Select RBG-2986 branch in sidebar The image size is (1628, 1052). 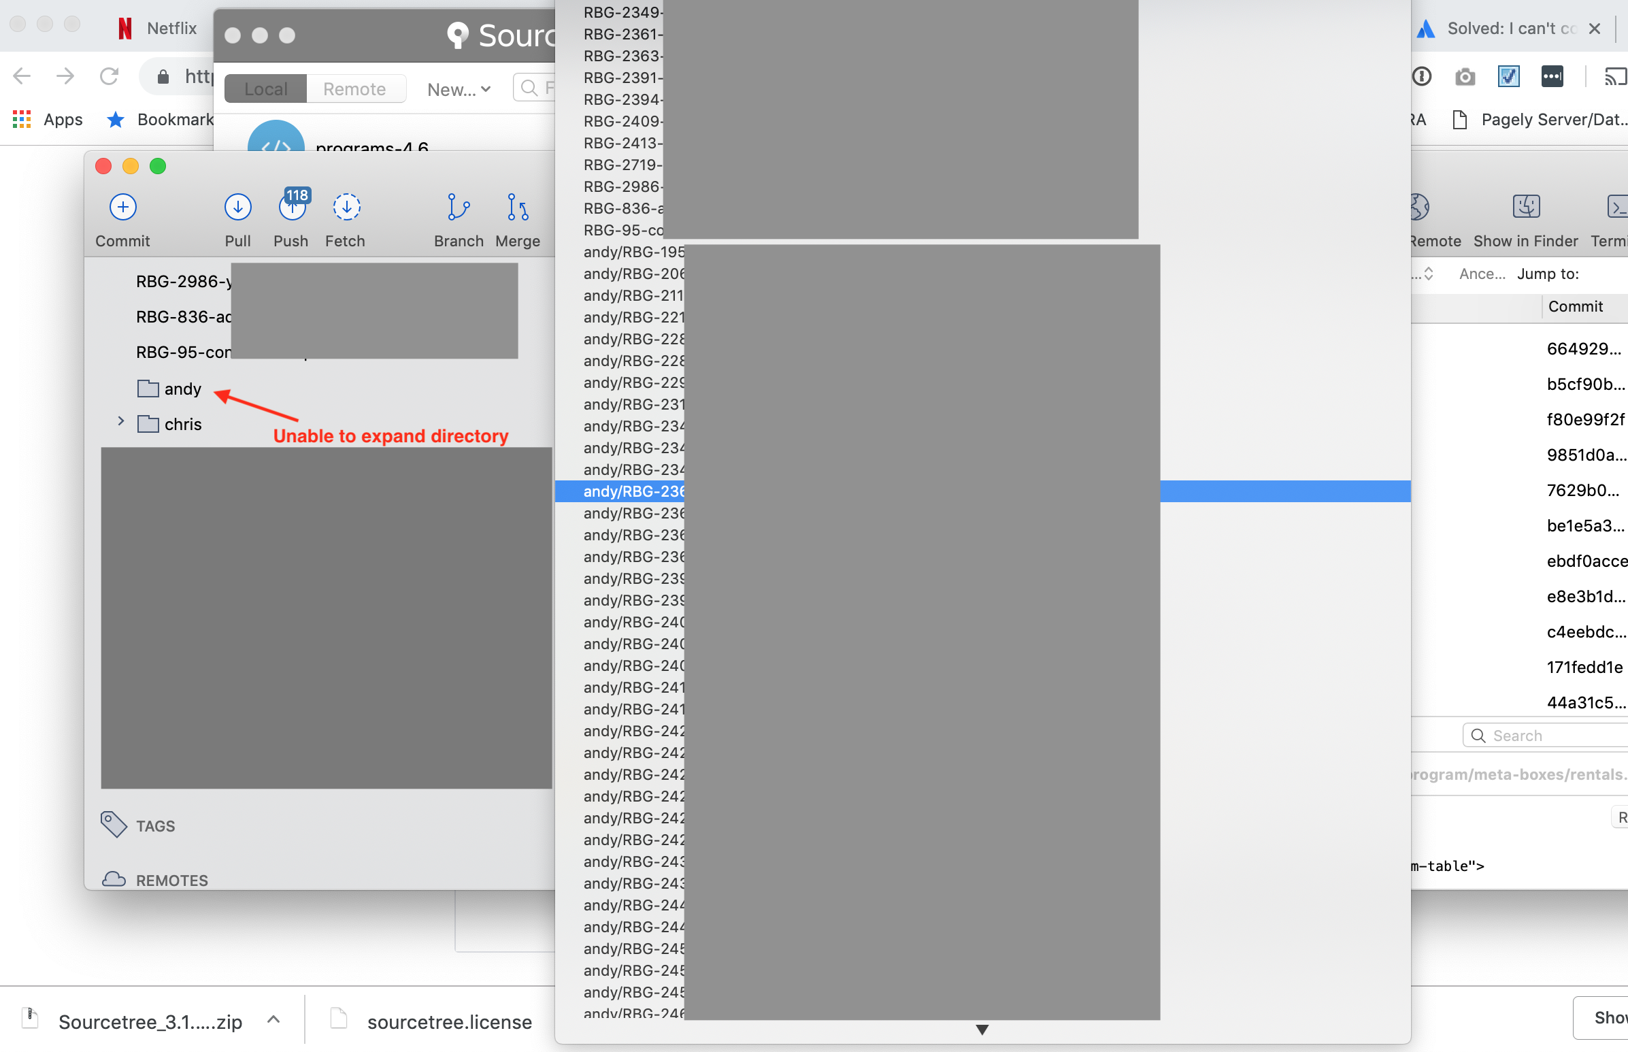184,282
